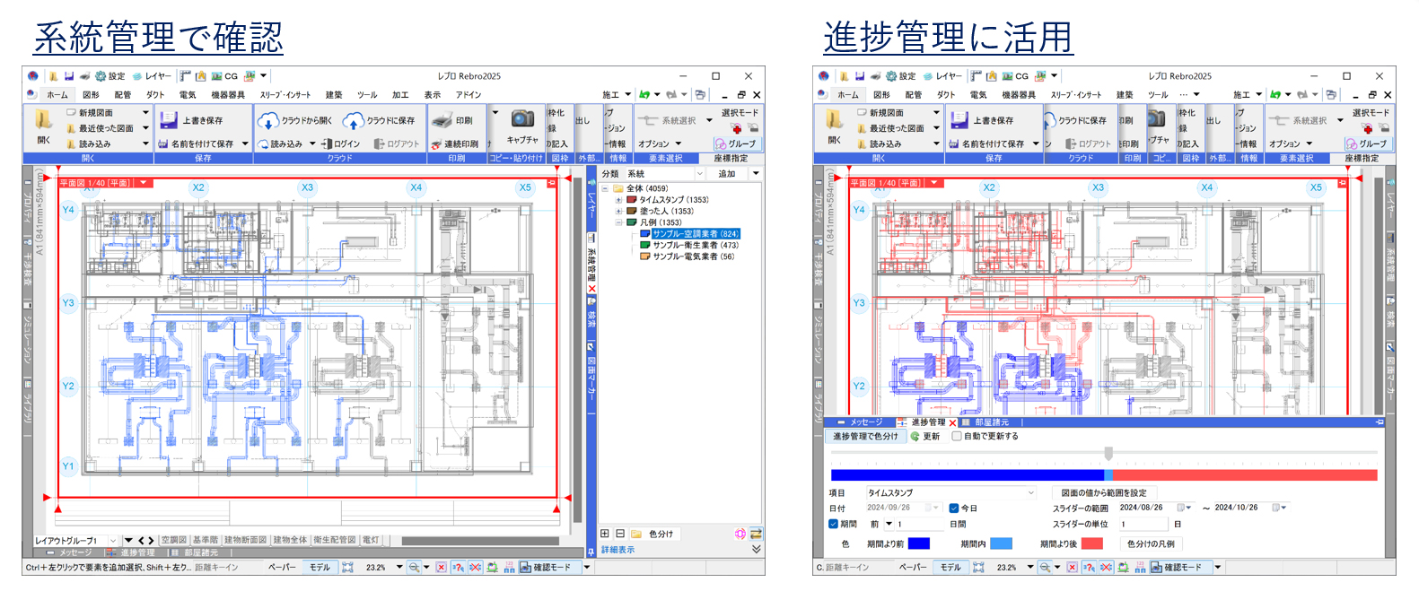This screenshot has height=600, width=1419.
Task: Click the 期間より後 red color swatch
Action: 1091,543
